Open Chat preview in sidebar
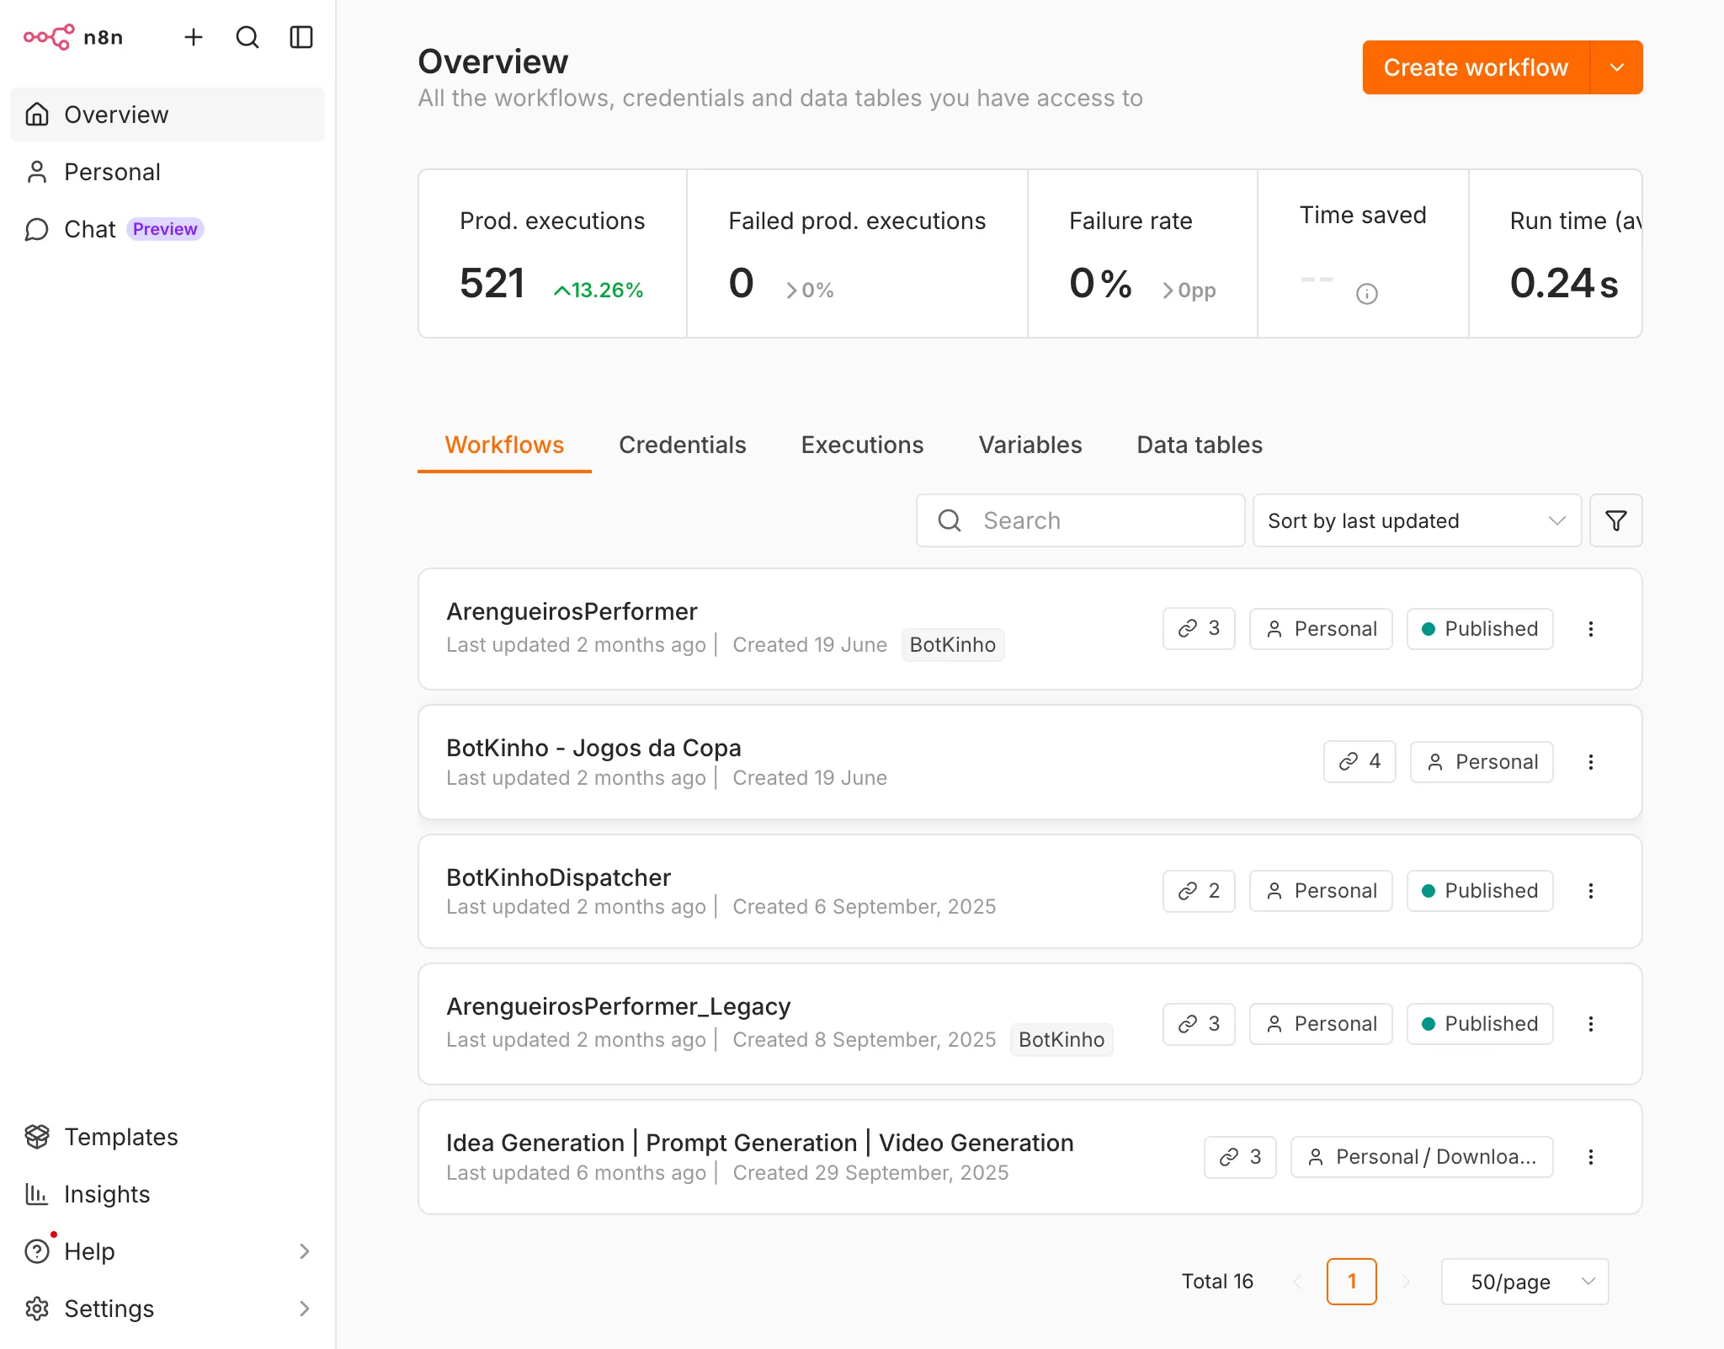Image resolution: width=1724 pixels, height=1349 pixels. pyautogui.click(x=168, y=229)
